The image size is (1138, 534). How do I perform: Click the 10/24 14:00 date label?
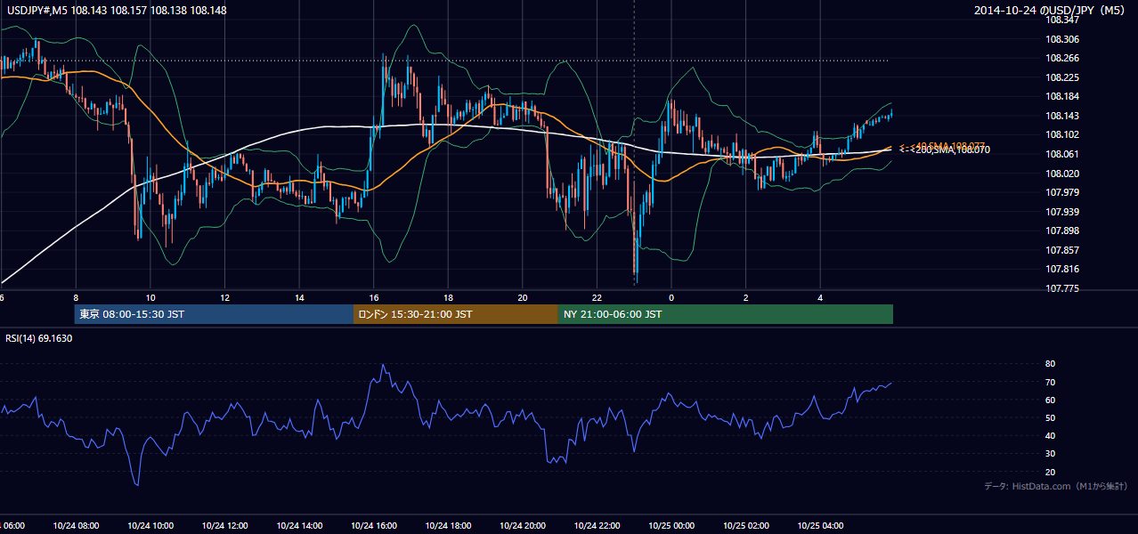300,525
